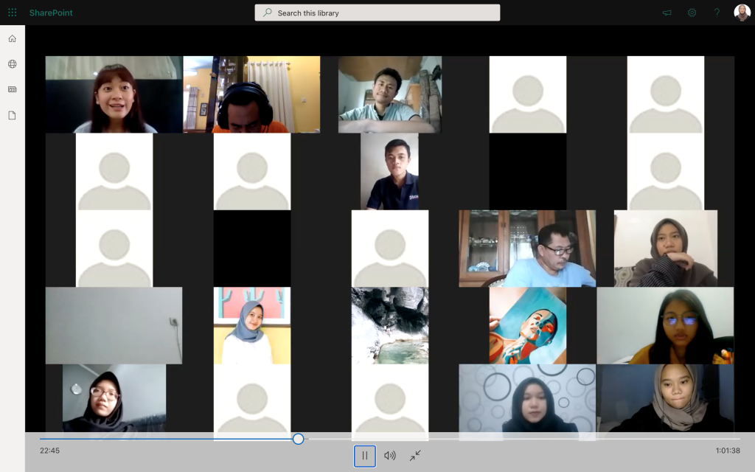Open the Help question mark icon

click(x=717, y=13)
